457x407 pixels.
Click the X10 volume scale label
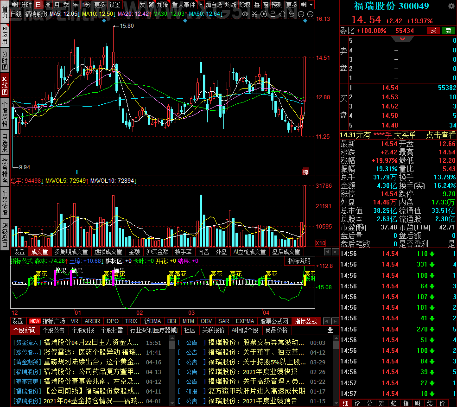(321, 243)
